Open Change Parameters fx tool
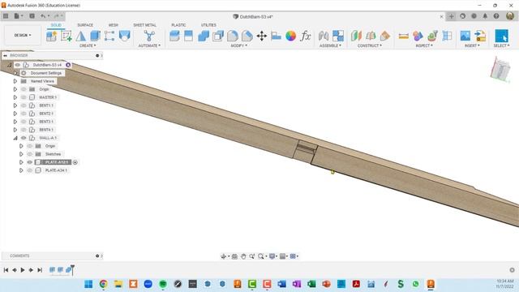This screenshot has width=519, height=292. 305,36
